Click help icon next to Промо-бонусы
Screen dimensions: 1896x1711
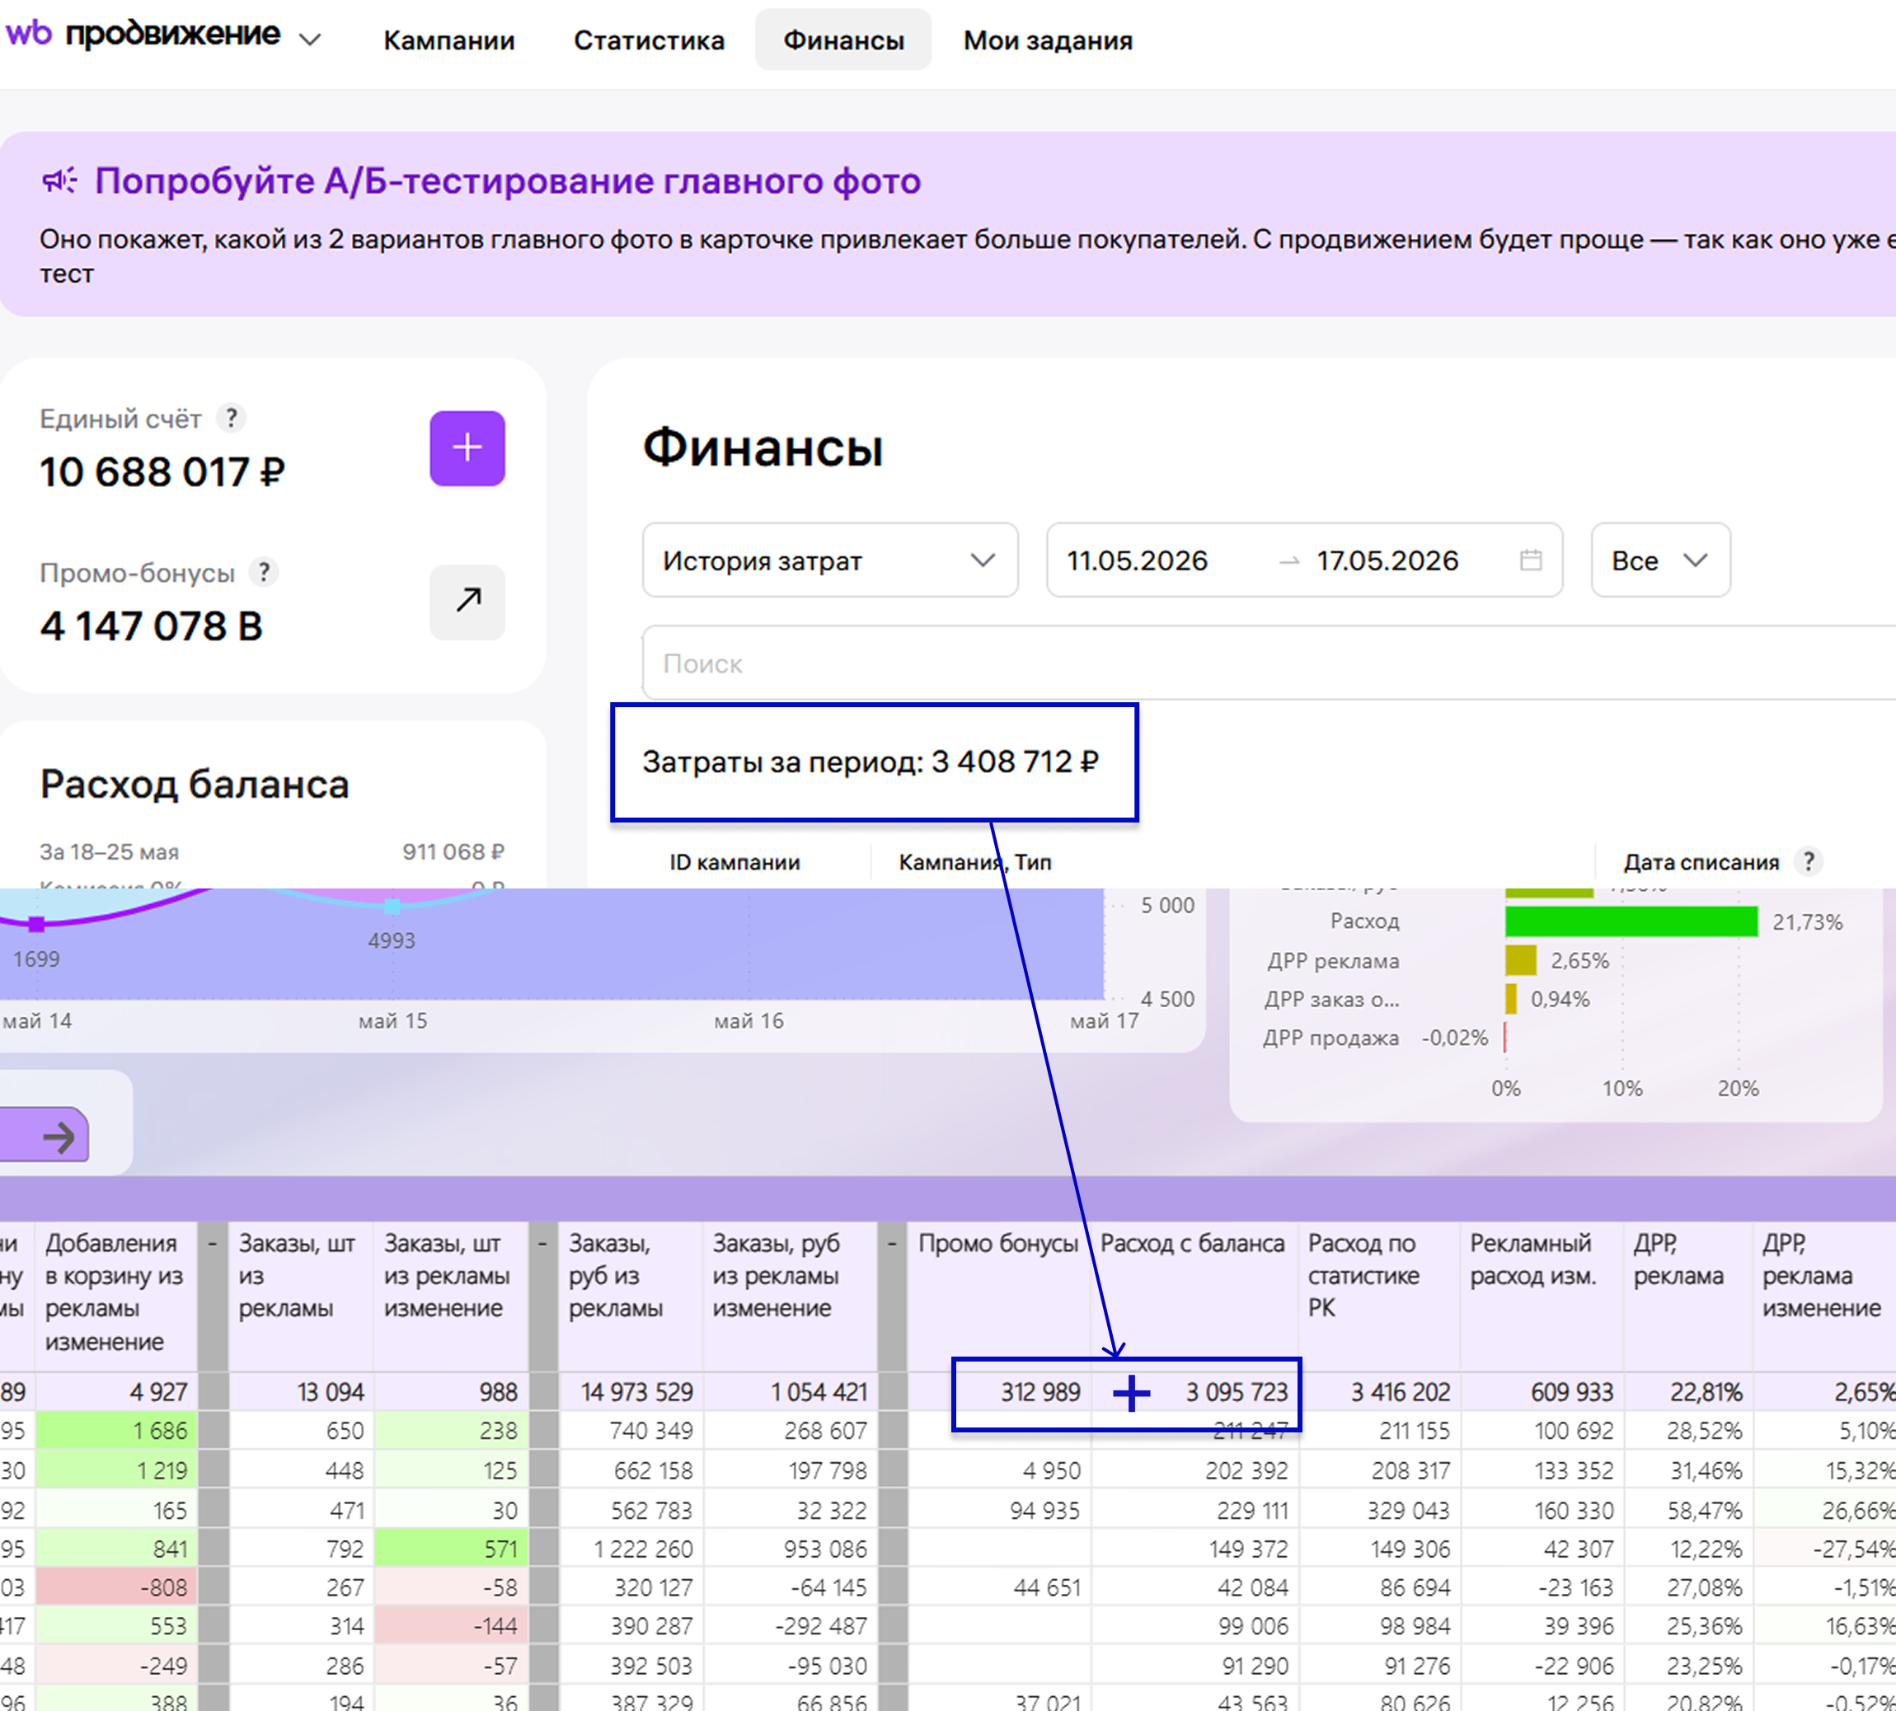[265, 573]
